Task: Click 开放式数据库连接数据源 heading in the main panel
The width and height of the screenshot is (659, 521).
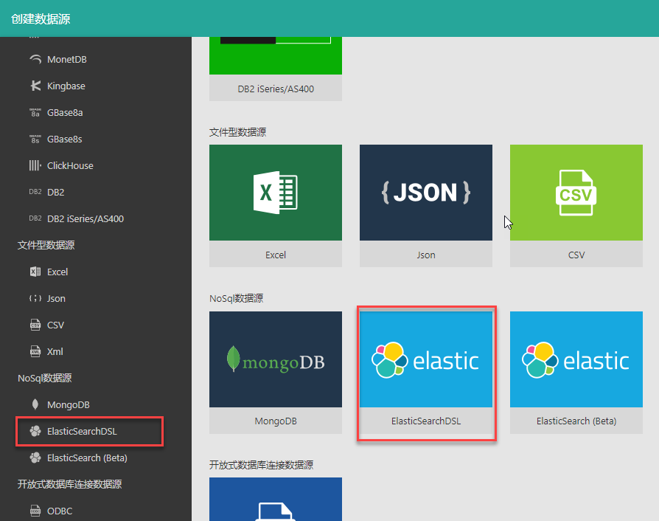Action: (262, 465)
